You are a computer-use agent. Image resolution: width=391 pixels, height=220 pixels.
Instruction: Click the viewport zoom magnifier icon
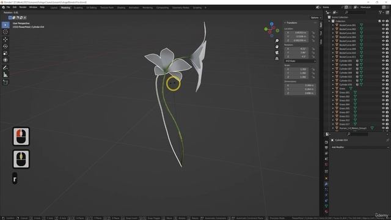(x=277, y=41)
